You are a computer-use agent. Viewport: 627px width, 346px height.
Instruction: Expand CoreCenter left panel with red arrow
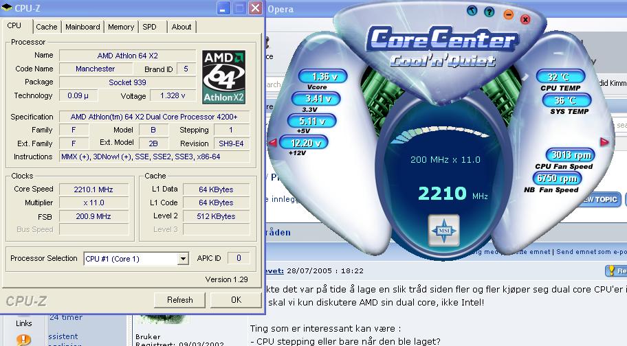pos(273,142)
